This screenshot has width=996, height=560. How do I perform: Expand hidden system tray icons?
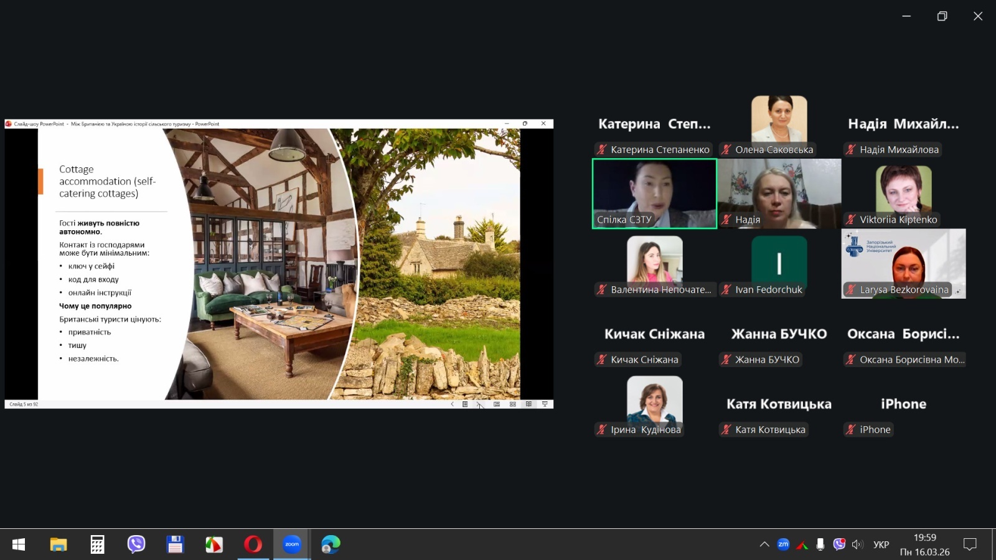(764, 544)
